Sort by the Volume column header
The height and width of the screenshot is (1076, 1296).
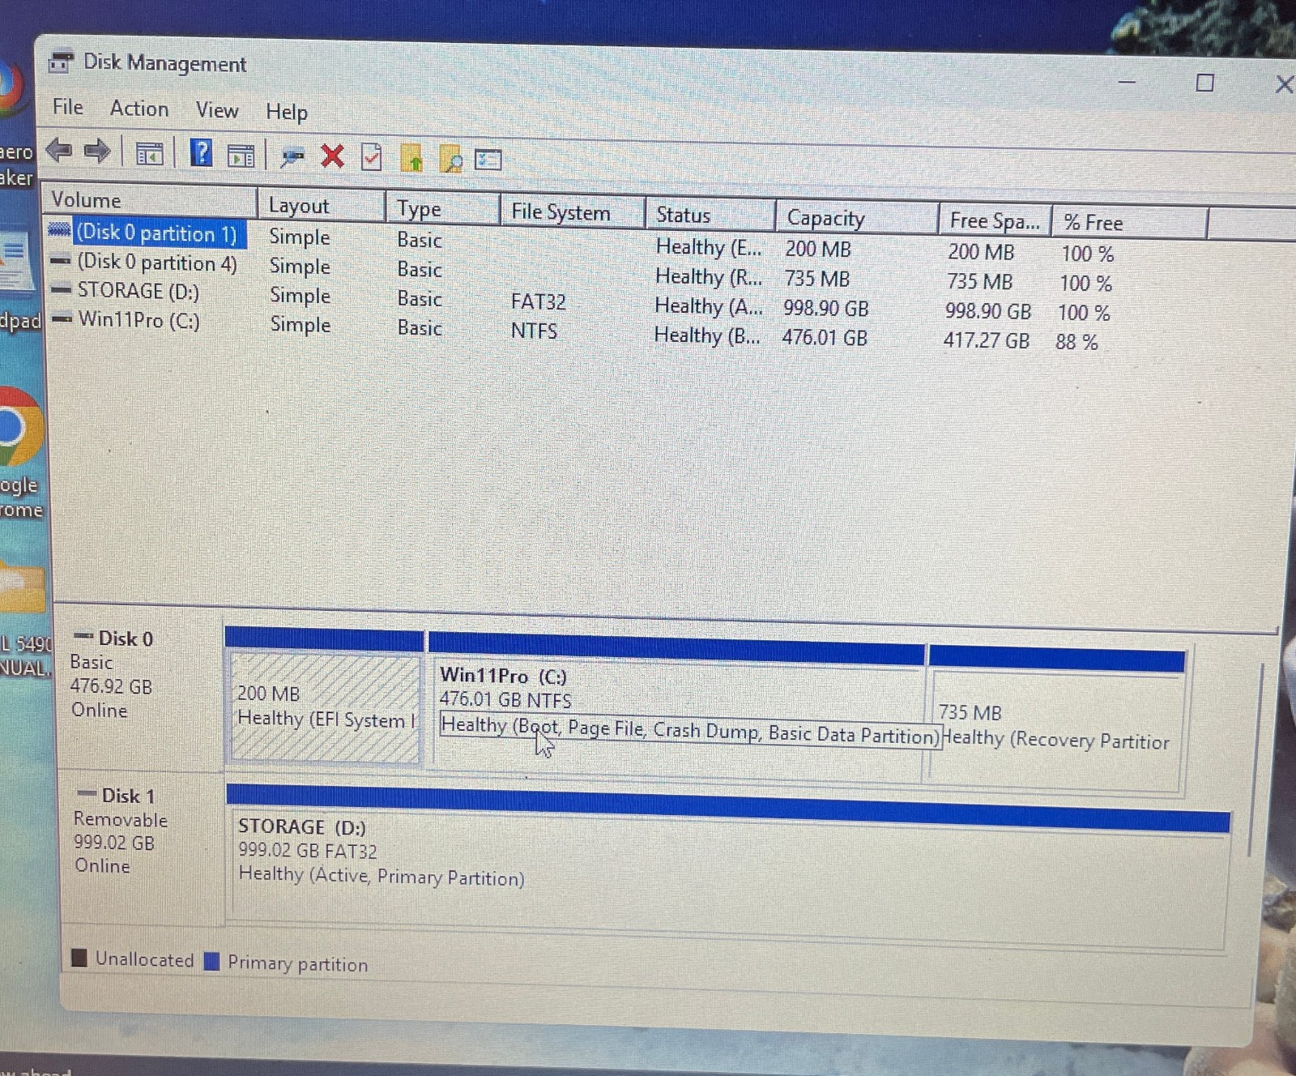(149, 200)
